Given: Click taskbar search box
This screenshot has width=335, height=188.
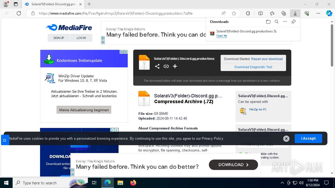Looking at the screenshot, I should 51,183.
